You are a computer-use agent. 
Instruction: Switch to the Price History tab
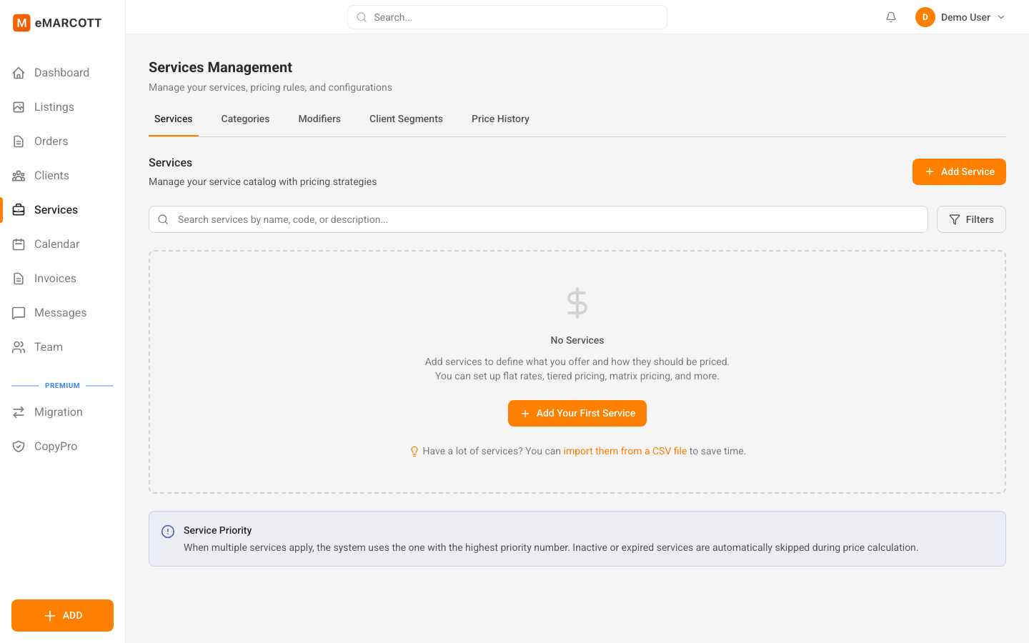pyautogui.click(x=500, y=119)
